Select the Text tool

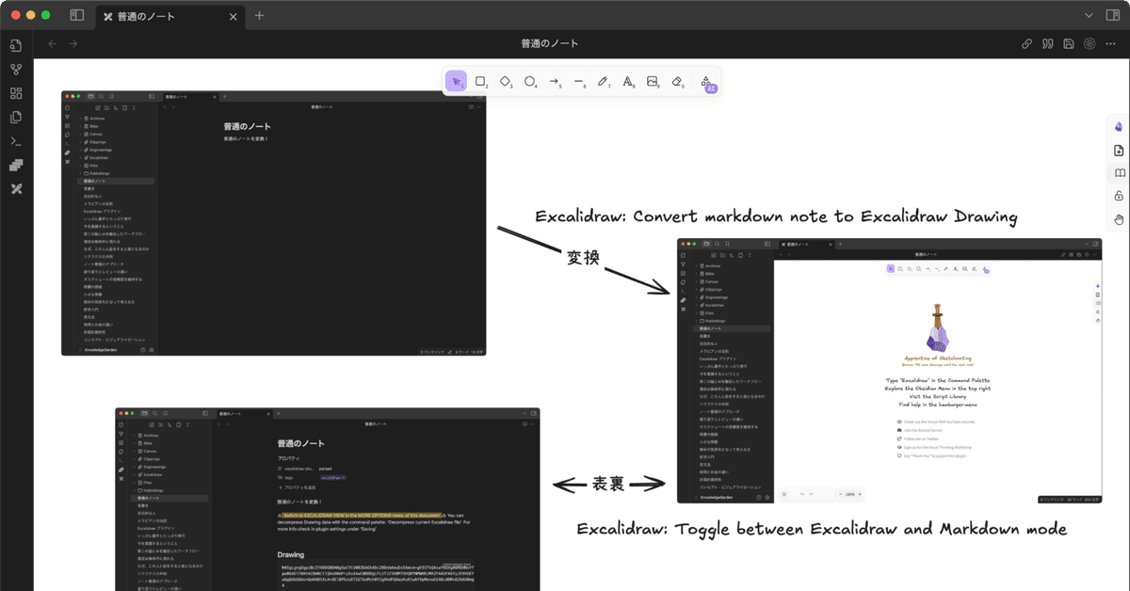(628, 82)
